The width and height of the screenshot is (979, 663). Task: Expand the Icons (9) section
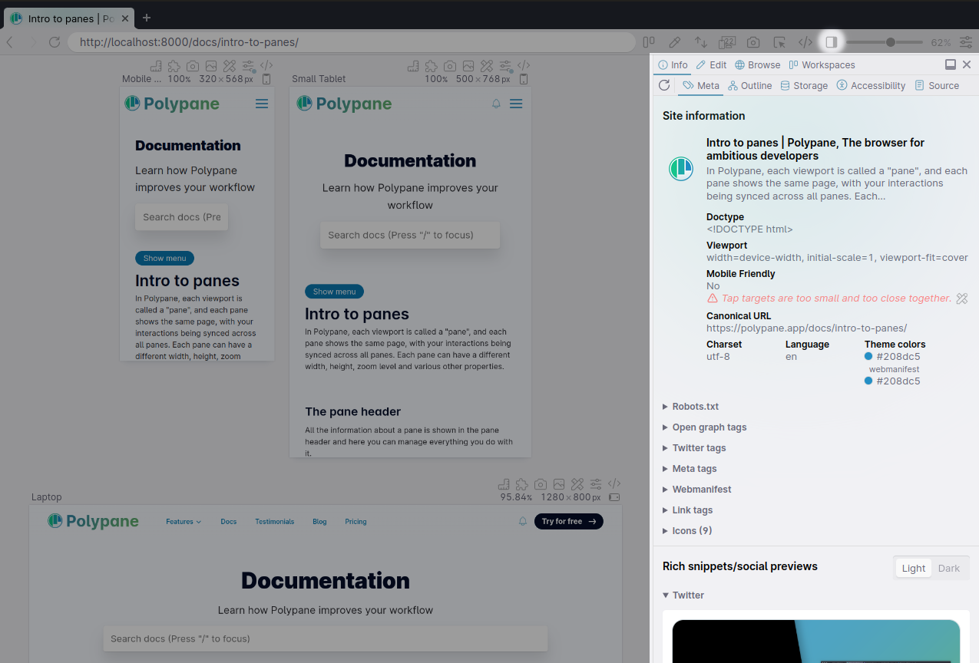coord(687,531)
